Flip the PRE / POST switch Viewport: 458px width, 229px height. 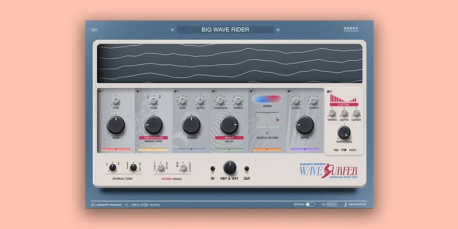[344, 150]
